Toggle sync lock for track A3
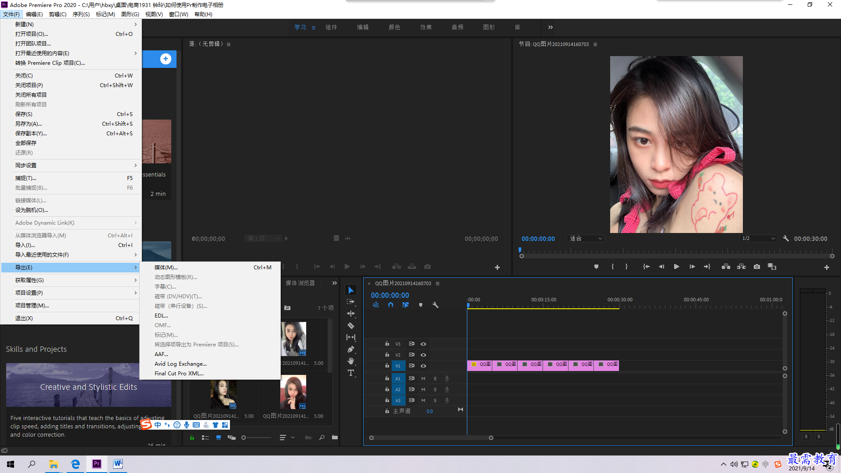841x473 pixels. pos(411,400)
